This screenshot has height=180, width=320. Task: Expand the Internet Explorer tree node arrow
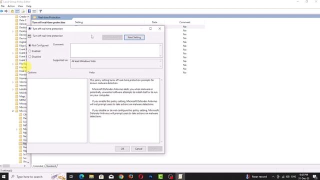13,82
